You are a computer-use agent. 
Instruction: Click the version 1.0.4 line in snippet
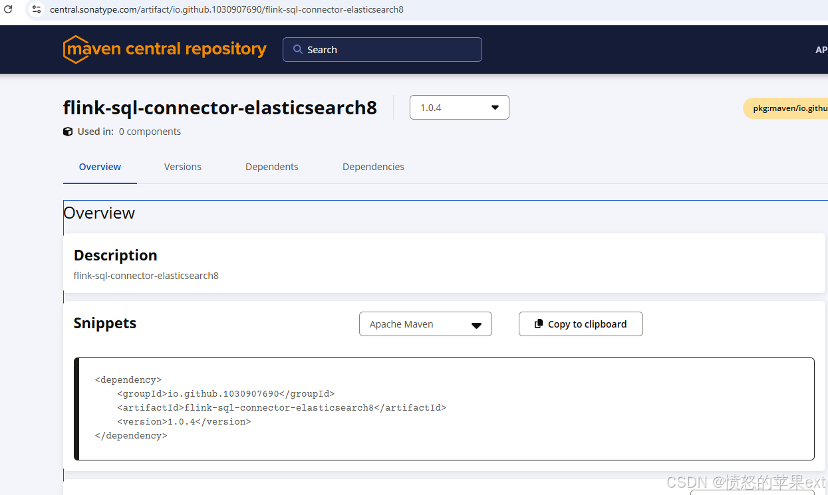click(184, 422)
